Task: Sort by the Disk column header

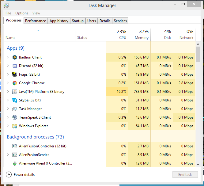Action: click(162, 35)
